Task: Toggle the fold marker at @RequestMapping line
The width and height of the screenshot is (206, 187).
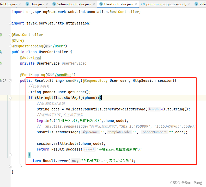Action: (x=10, y=46)
